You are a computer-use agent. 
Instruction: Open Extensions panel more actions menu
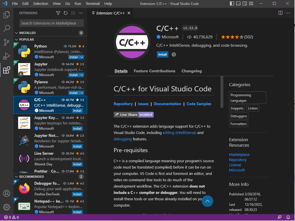click(81, 13)
